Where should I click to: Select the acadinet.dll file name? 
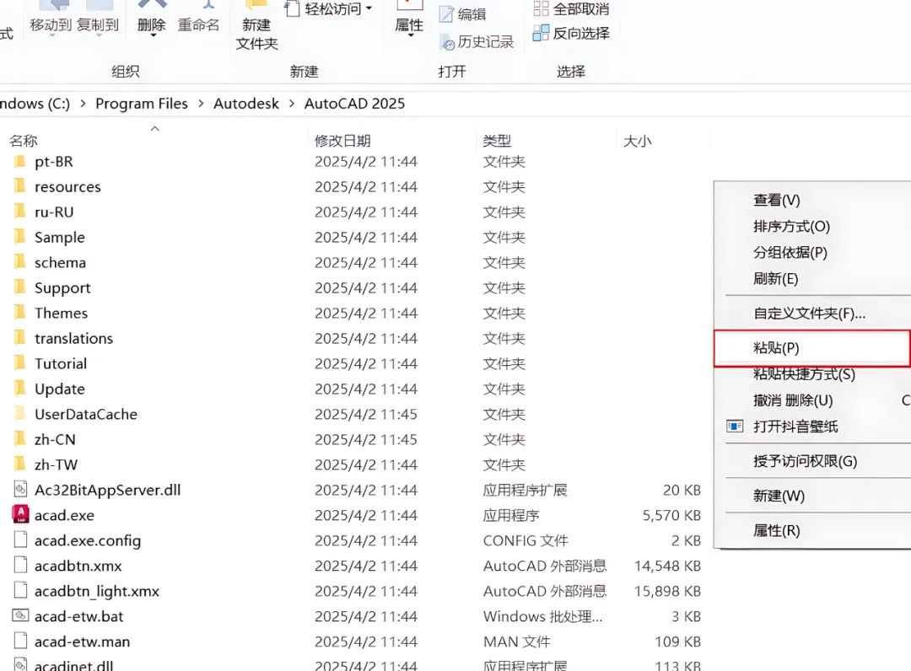(73, 665)
